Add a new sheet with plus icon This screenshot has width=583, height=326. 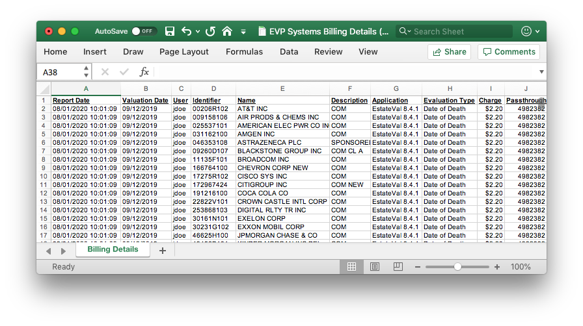tap(163, 251)
